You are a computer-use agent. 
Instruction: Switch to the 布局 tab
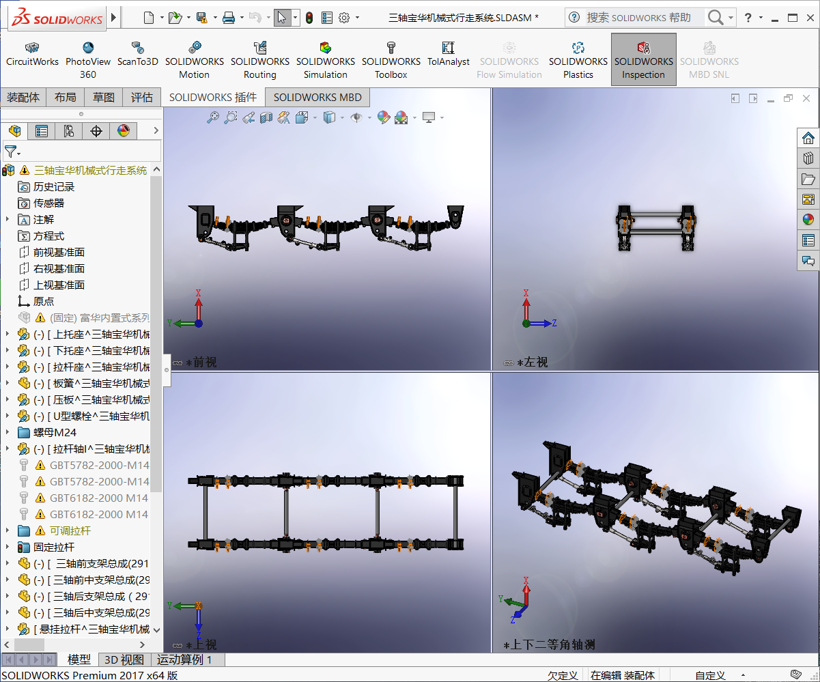[x=66, y=98]
